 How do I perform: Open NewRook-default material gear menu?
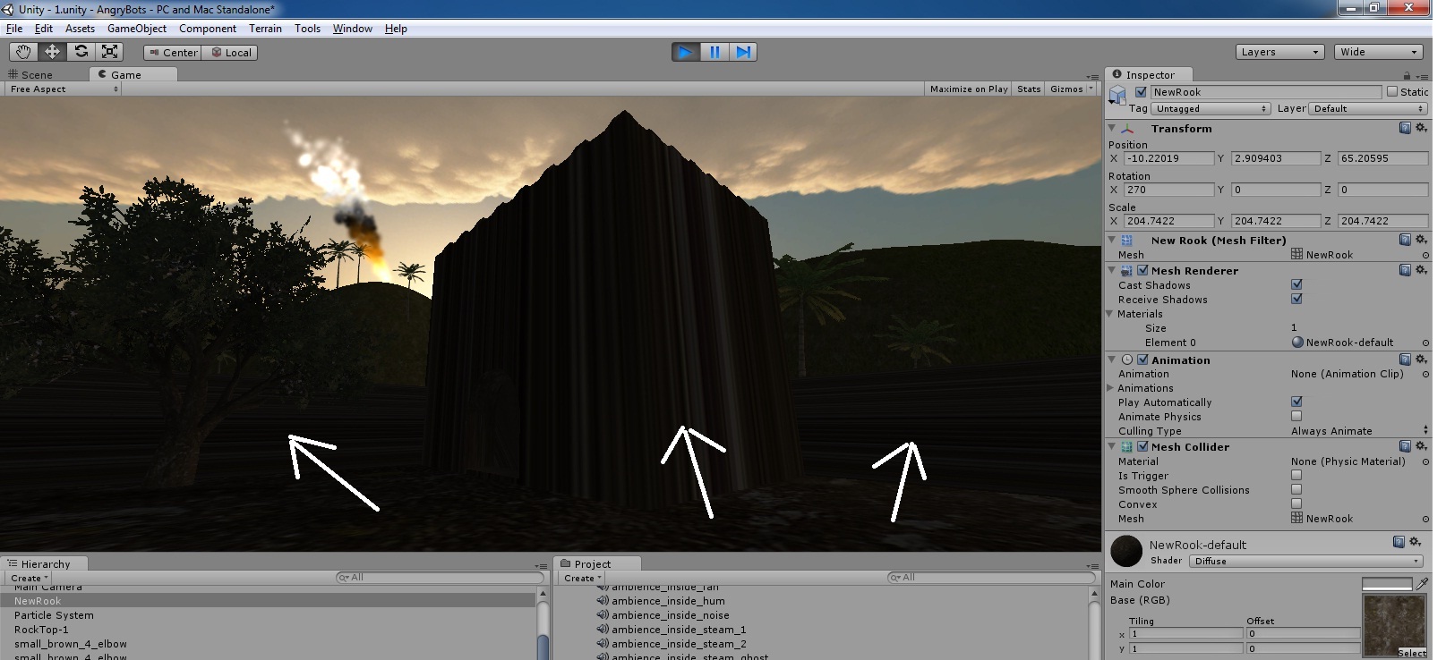pyautogui.click(x=1416, y=542)
